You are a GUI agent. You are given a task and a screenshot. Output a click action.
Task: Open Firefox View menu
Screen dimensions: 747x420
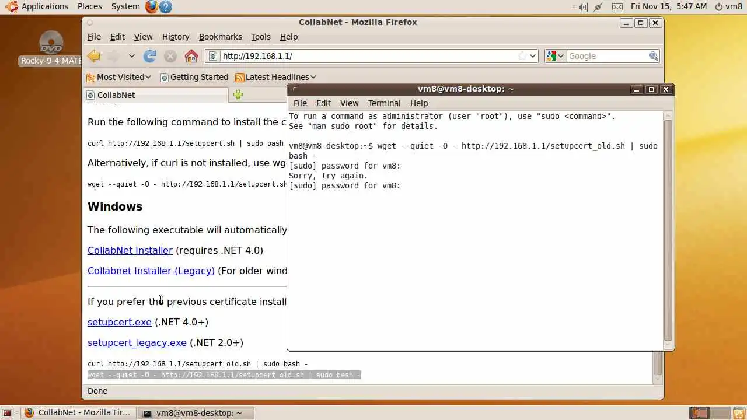[143, 37]
